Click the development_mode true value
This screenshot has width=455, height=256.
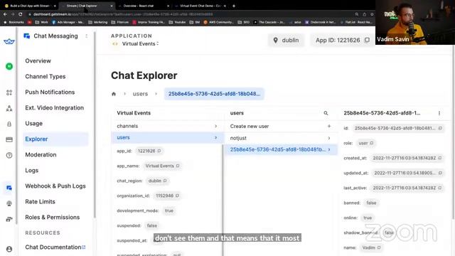pyautogui.click(x=169, y=210)
